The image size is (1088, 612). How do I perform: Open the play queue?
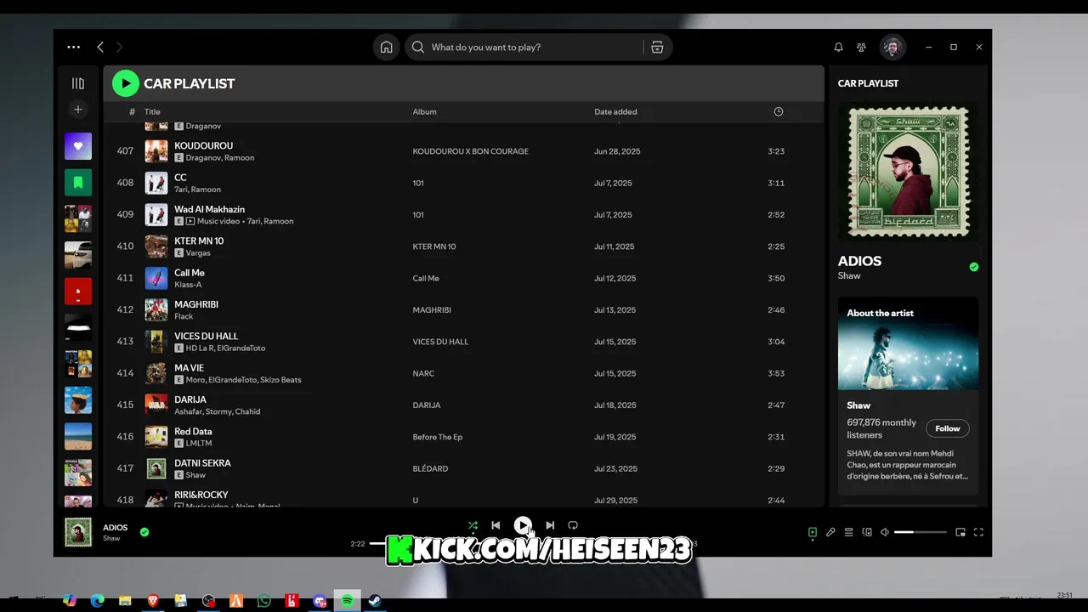pos(848,532)
